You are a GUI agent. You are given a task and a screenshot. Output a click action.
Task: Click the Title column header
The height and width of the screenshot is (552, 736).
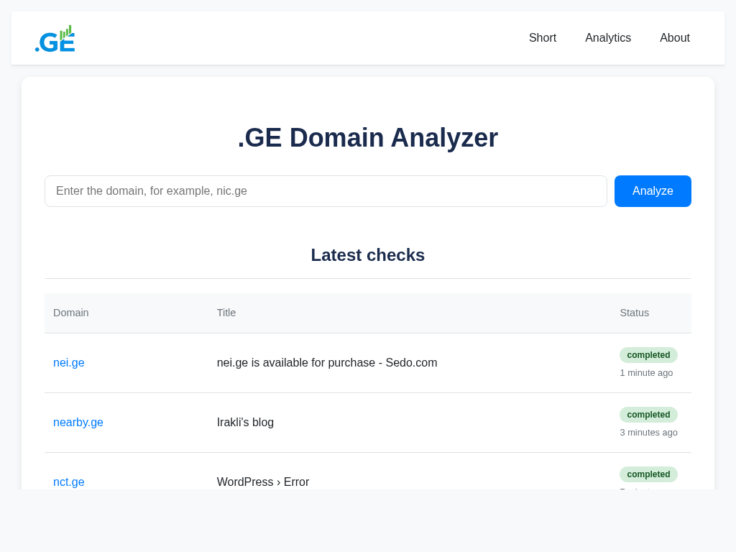click(x=226, y=313)
